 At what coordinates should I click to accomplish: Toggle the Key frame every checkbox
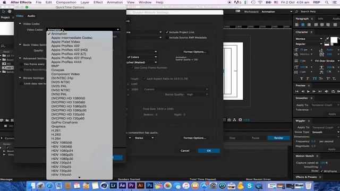[x=21, y=64]
